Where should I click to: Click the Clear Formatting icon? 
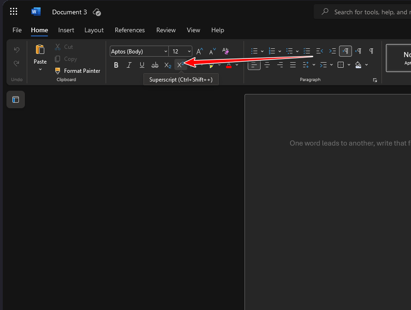click(226, 51)
